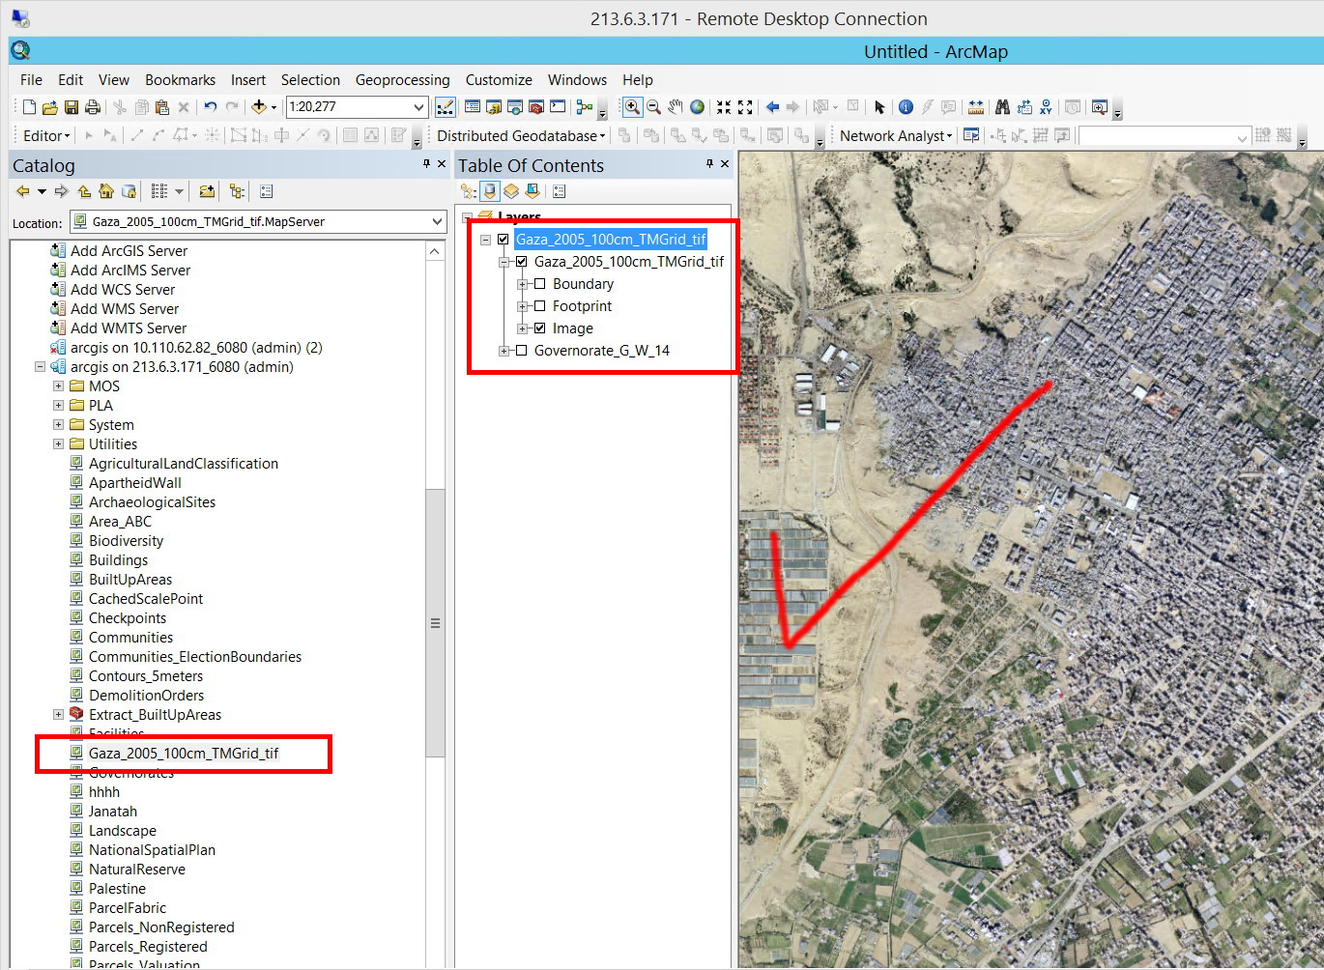Open the Selection menu
The width and height of the screenshot is (1324, 970).
pos(310,80)
